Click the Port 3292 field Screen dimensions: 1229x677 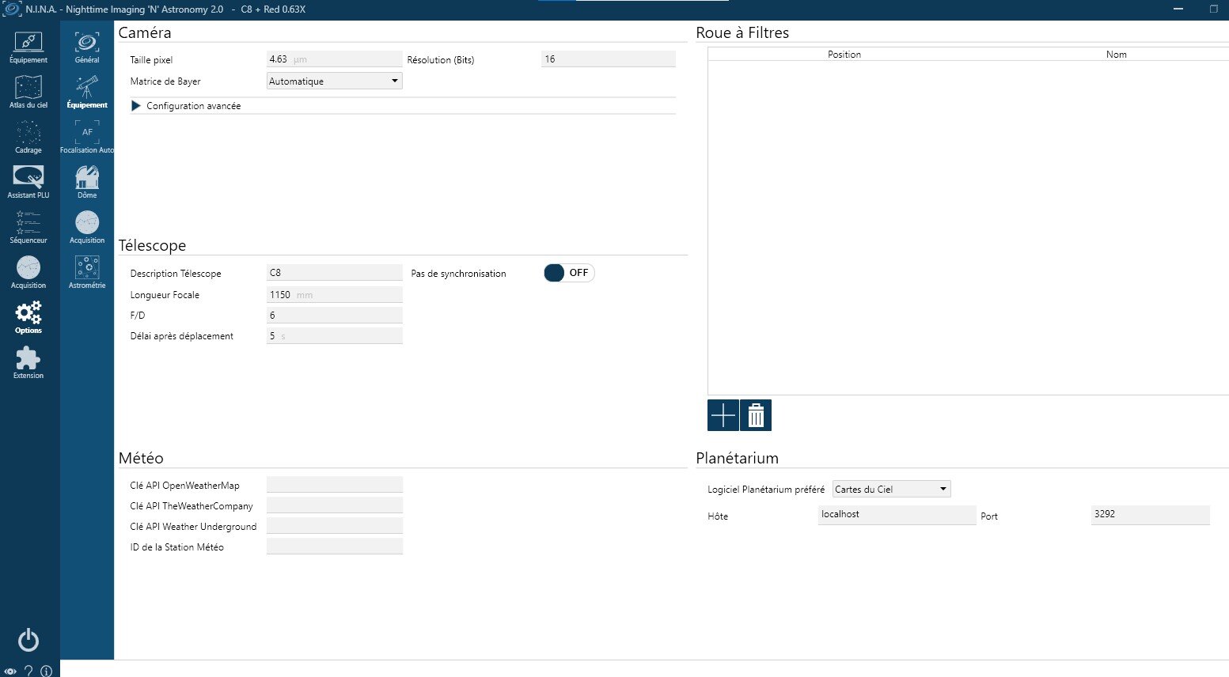coord(1151,515)
